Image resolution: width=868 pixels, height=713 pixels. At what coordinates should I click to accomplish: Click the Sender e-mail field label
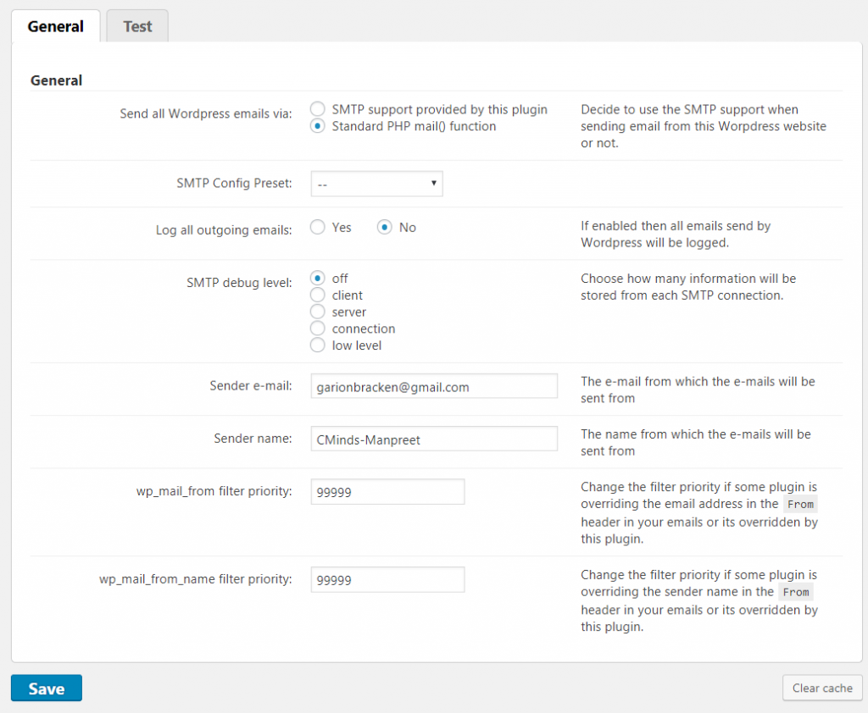[250, 386]
